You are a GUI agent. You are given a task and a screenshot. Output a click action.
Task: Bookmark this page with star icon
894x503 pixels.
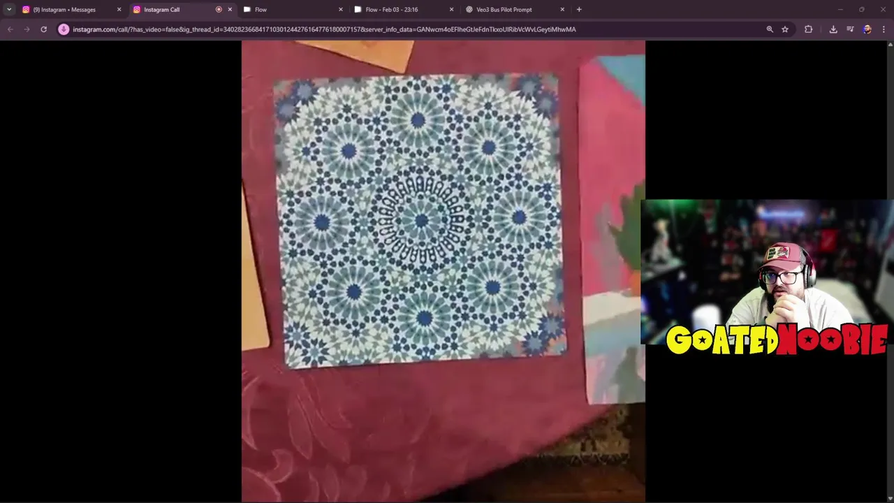[x=785, y=29]
